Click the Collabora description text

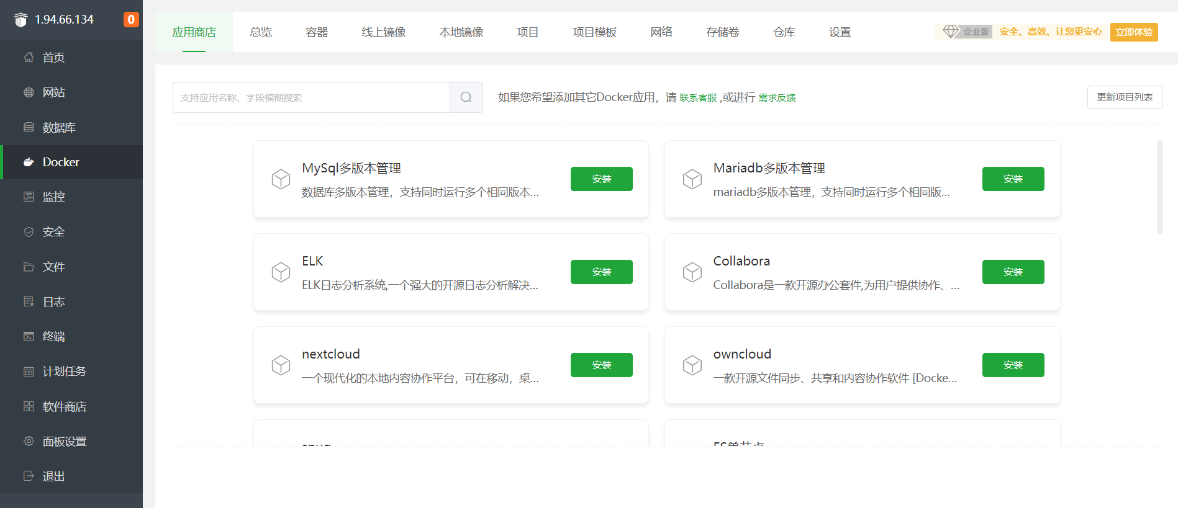click(836, 285)
